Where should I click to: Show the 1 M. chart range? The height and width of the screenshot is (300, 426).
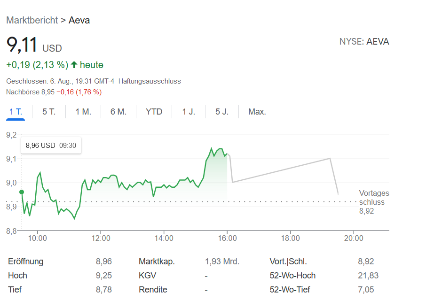click(x=83, y=112)
